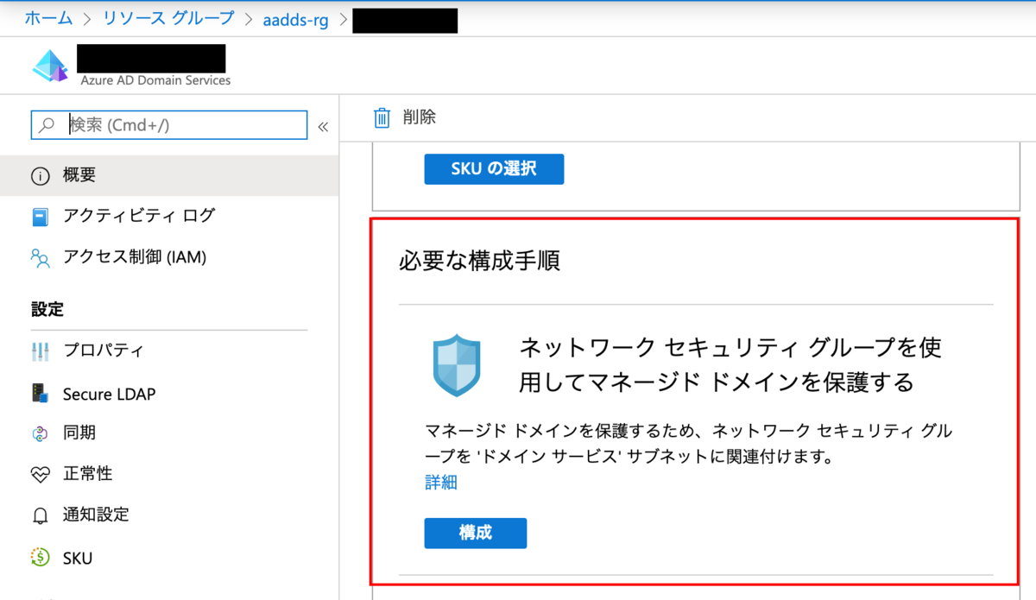Select 概要 in the sidebar
1036x600 pixels.
(169, 175)
